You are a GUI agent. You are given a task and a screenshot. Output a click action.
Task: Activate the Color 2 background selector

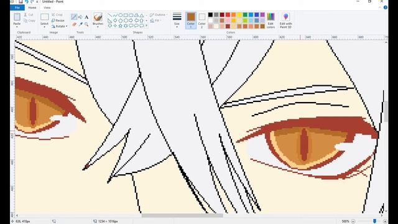click(x=201, y=21)
